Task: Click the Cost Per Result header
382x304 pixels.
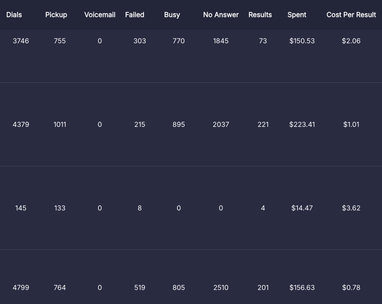Action: pos(351,15)
